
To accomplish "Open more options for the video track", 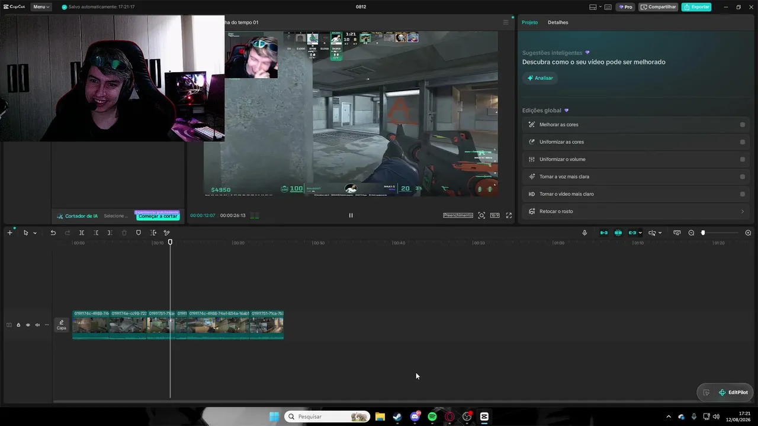I will pos(47,325).
